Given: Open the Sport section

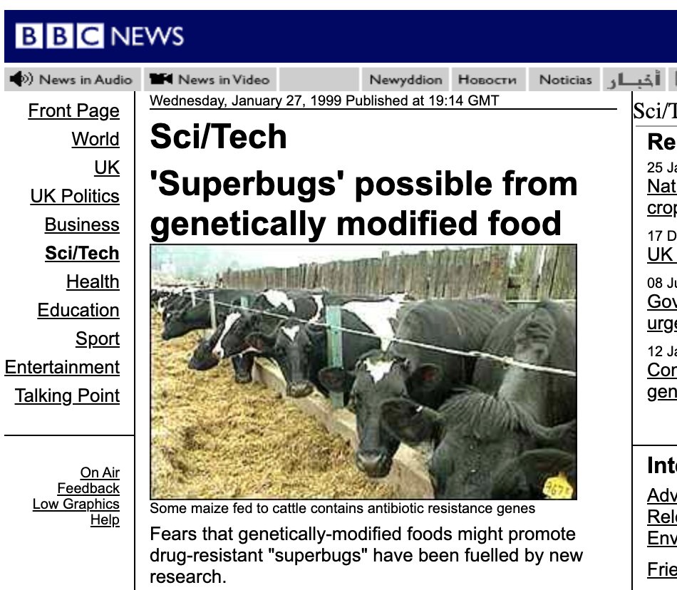Looking at the screenshot, I should [98, 338].
